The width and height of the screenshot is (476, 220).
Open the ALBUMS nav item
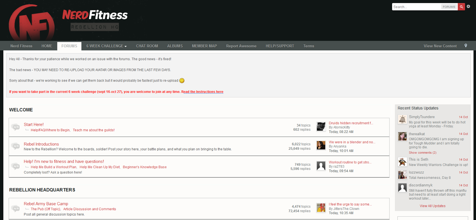[x=175, y=46]
